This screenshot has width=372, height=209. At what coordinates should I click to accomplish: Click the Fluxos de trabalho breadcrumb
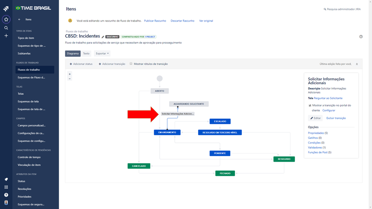click(x=77, y=31)
